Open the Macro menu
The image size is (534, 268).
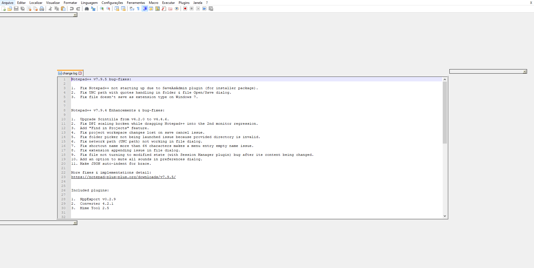pos(153,2)
